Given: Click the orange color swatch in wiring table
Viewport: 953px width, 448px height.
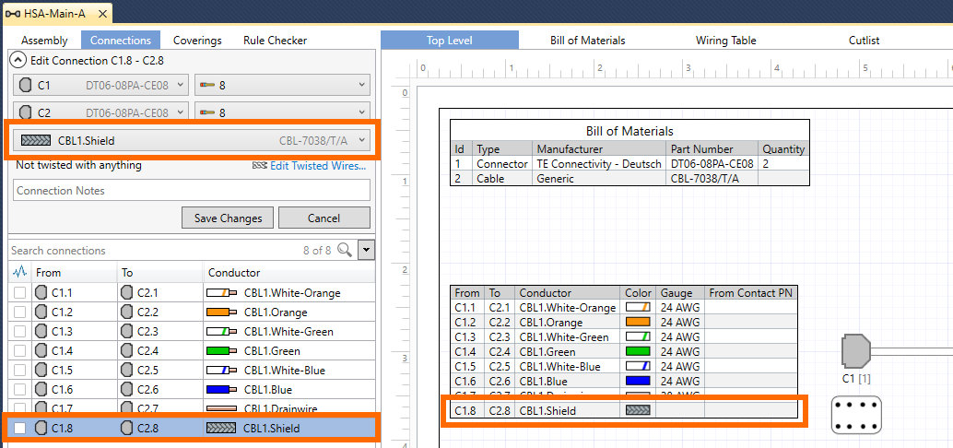Looking at the screenshot, I should 638,322.
